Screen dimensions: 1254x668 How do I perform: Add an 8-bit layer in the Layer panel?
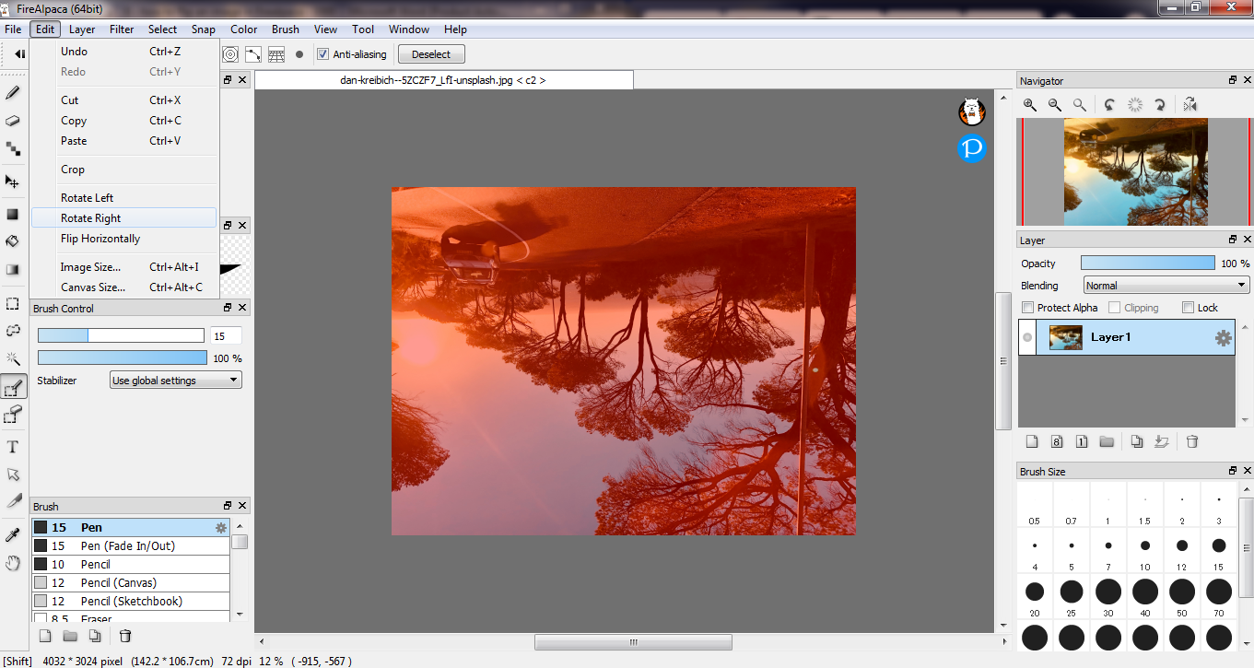(1057, 442)
